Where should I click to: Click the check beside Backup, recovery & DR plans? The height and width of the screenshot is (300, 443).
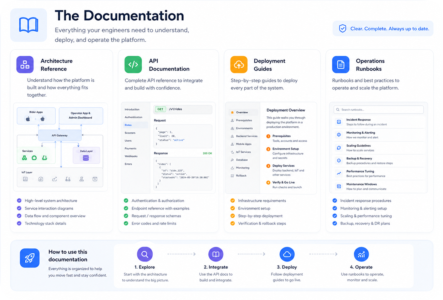point(335,223)
